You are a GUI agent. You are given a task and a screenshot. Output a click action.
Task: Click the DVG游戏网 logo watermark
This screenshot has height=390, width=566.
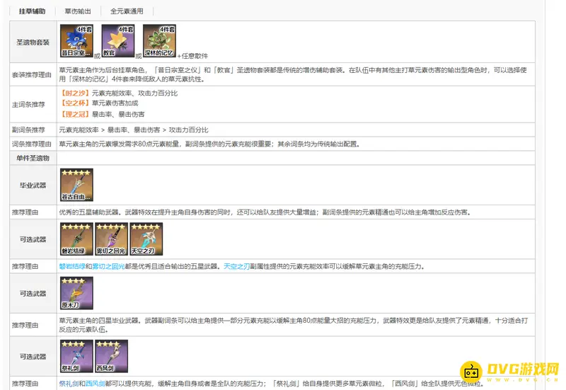[508, 372]
